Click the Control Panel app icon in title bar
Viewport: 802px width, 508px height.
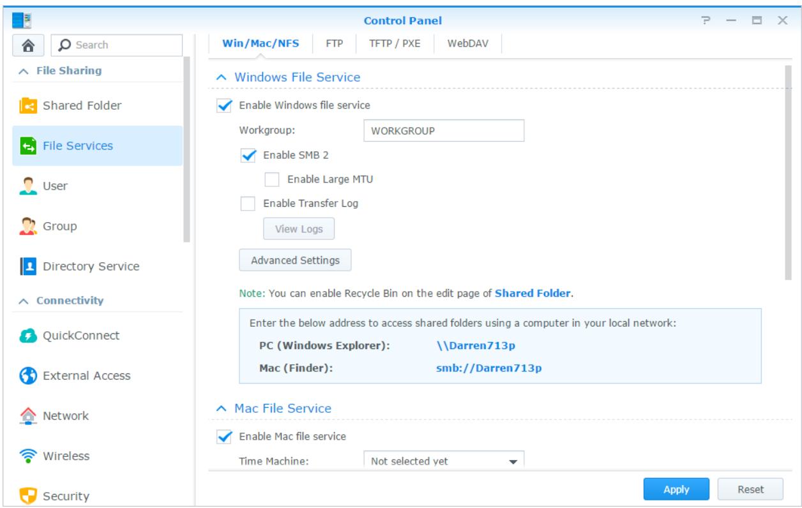point(21,20)
